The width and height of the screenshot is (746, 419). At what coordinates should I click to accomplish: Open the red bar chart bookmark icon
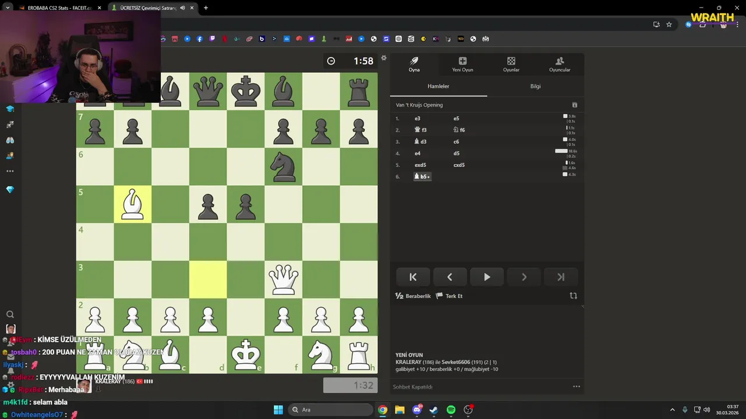(x=349, y=39)
